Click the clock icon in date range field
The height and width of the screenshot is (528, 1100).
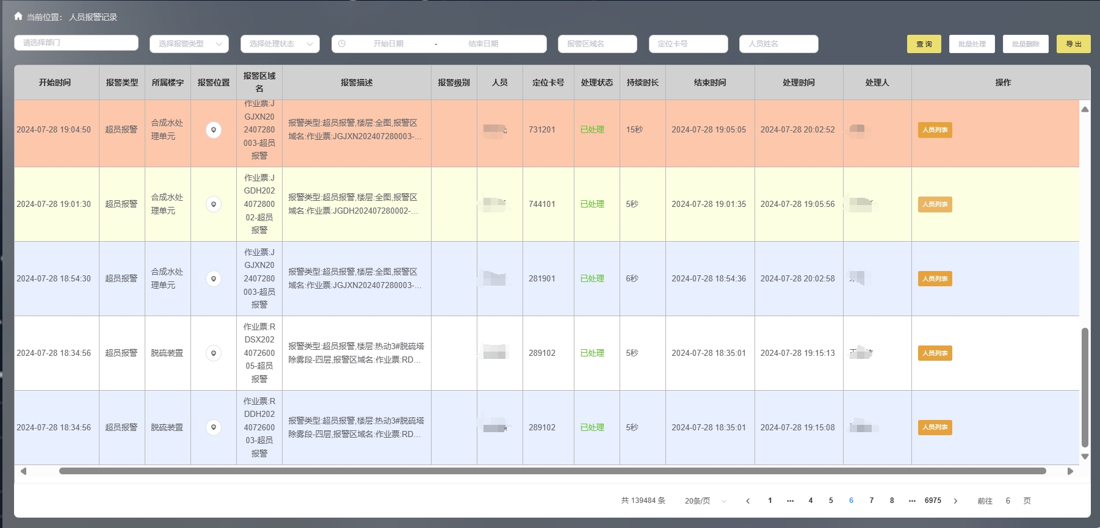[x=342, y=44]
